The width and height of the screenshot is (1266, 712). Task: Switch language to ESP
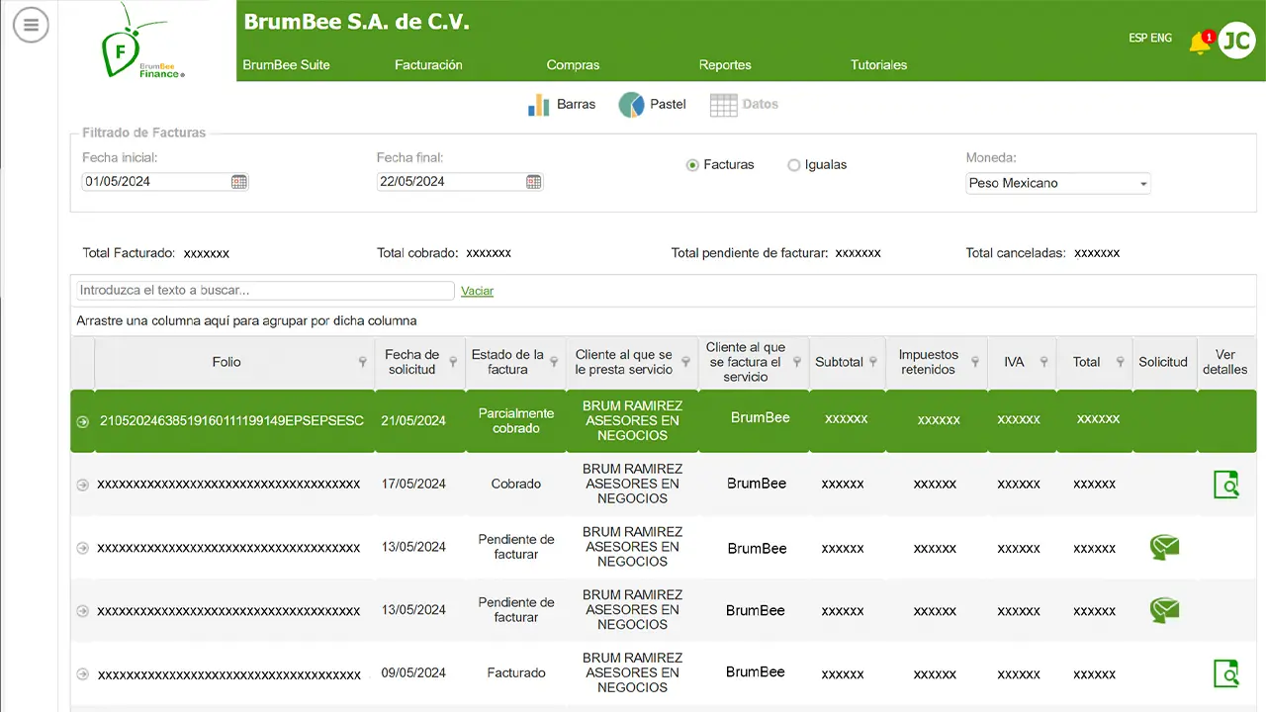(1137, 39)
